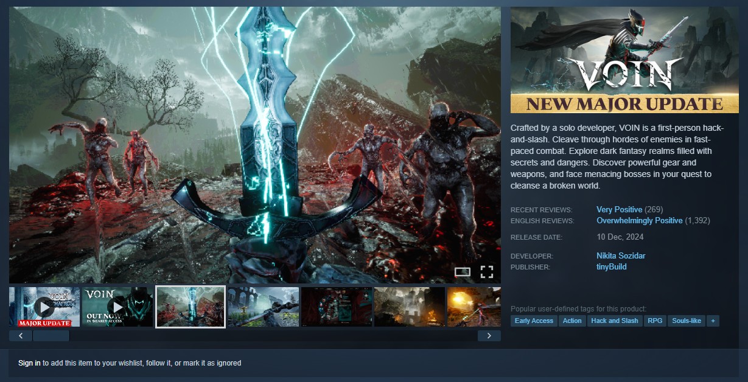Select the Souls-like tag

(x=687, y=321)
